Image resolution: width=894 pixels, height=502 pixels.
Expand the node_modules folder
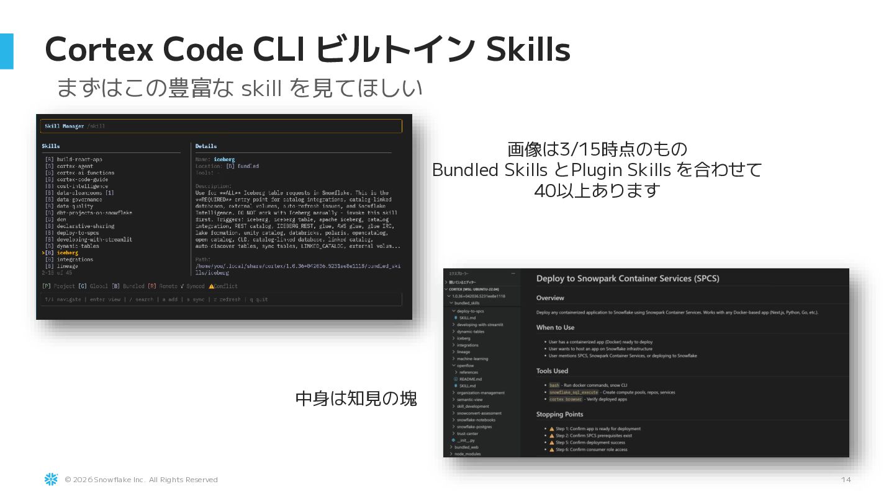click(x=451, y=454)
